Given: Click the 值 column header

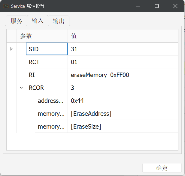Looking at the screenshot, I should (x=123, y=36).
